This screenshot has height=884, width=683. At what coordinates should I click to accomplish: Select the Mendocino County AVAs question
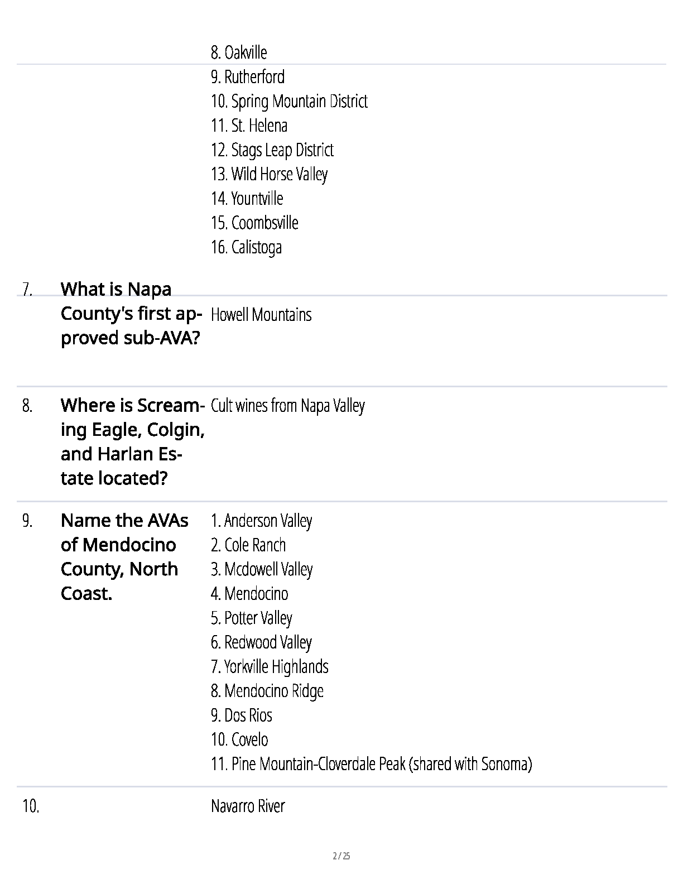pos(124,557)
